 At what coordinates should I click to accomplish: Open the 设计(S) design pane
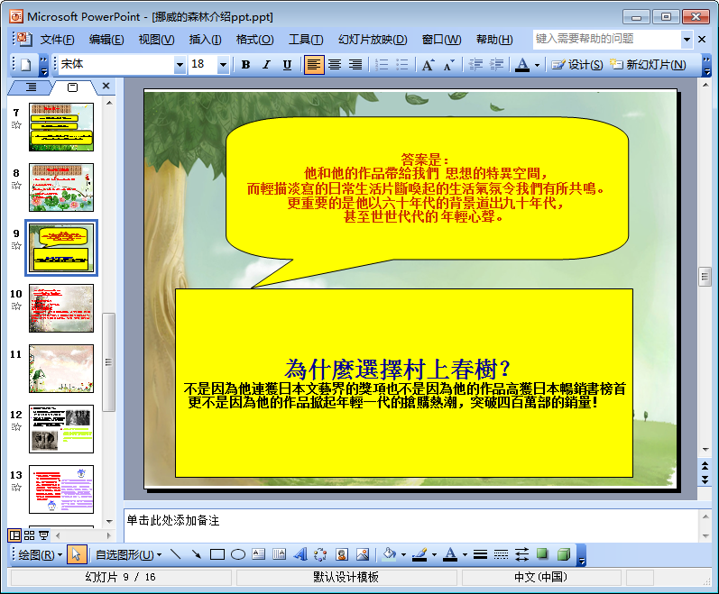576,65
